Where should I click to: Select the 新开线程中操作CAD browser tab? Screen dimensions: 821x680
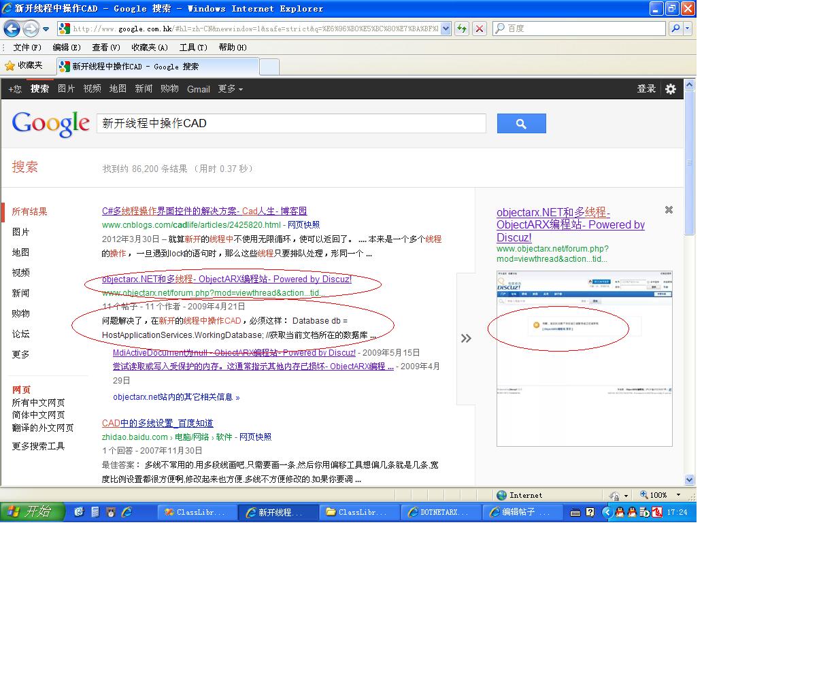pos(157,67)
